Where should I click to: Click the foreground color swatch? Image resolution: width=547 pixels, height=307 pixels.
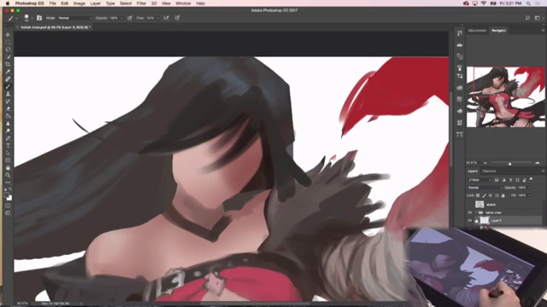(x=6, y=195)
